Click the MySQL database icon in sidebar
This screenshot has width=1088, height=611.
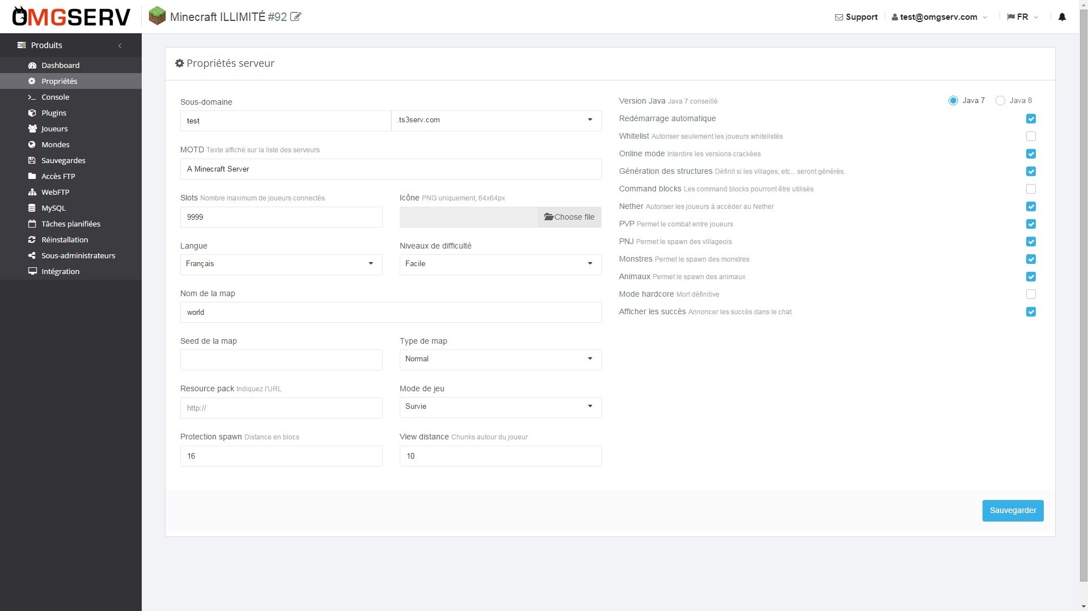point(32,208)
